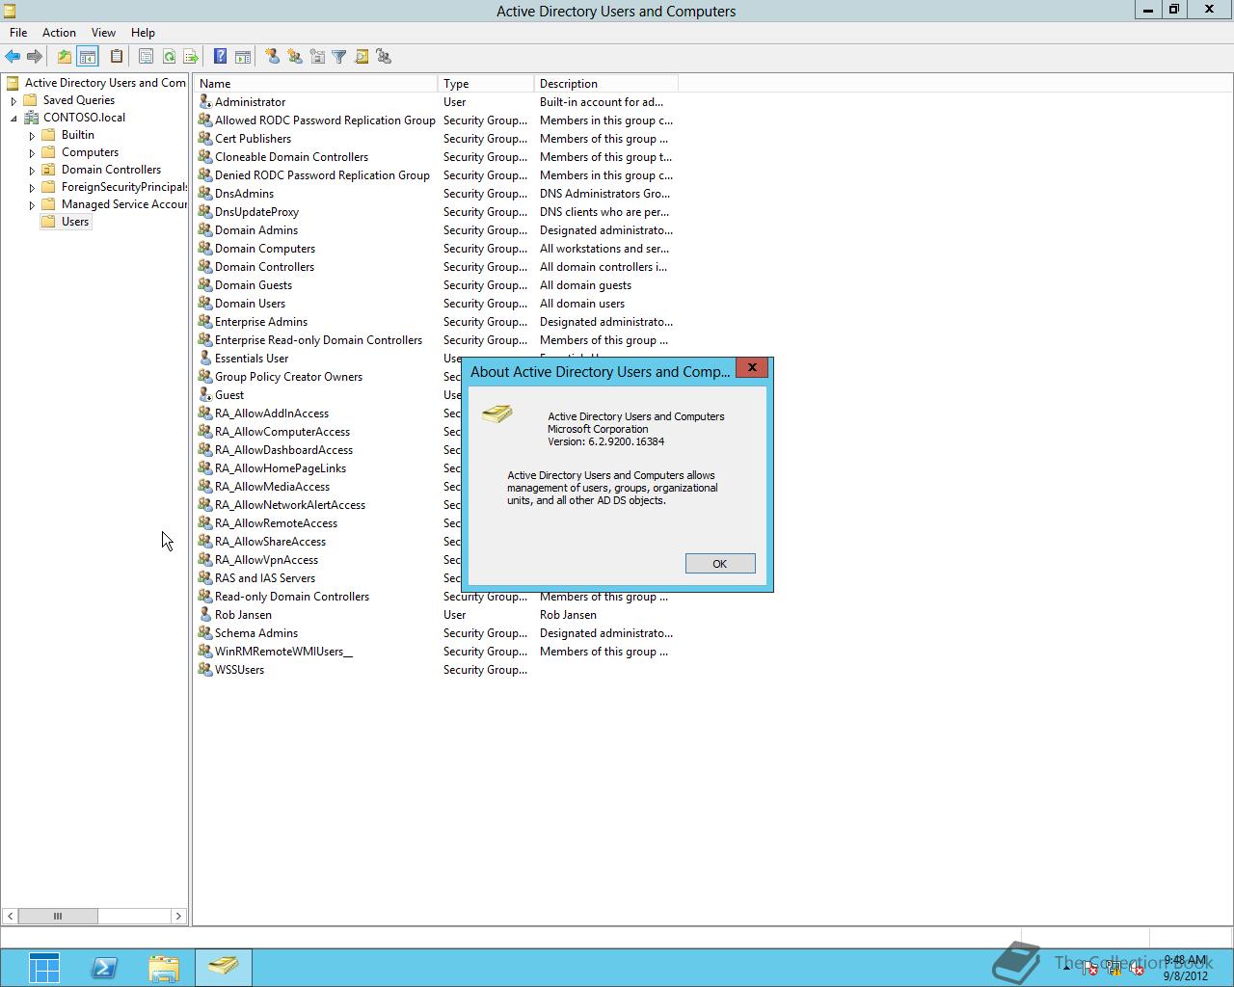Viewport: 1234px width, 987px height.
Task: Click the clipboard icon in the toolbar
Action: click(x=117, y=57)
